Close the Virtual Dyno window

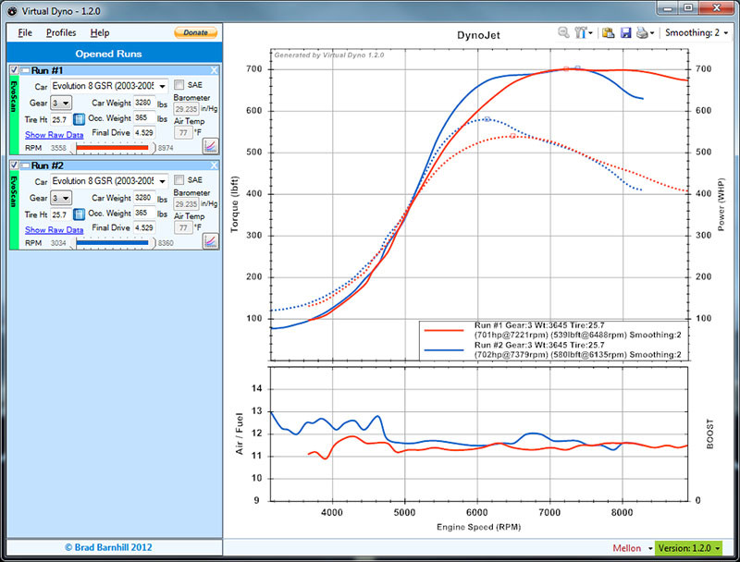tap(716, 8)
